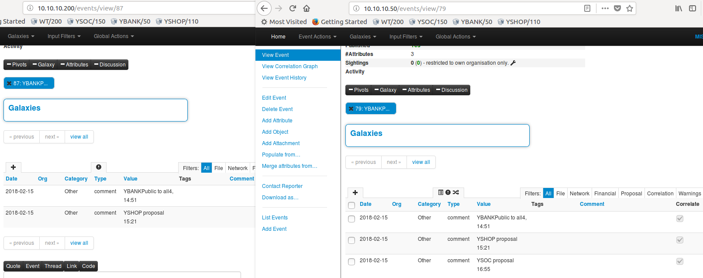The image size is (703, 278).
Task: Open View Event History
Action: pos(284,78)
